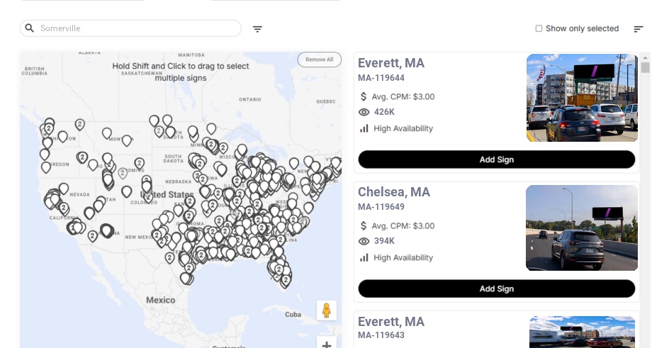Click the Avg. CPM dollar icon for Everett
652x348 pixels.
[364, 96]
